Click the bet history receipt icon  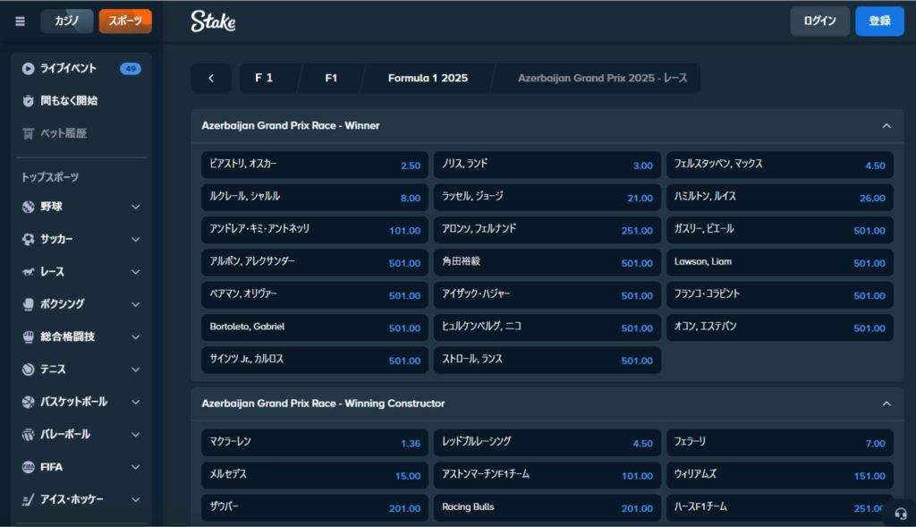[28, 134]
